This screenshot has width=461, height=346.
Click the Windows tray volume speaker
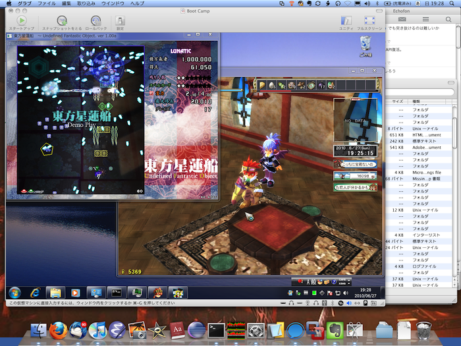(x=346, y=293)
